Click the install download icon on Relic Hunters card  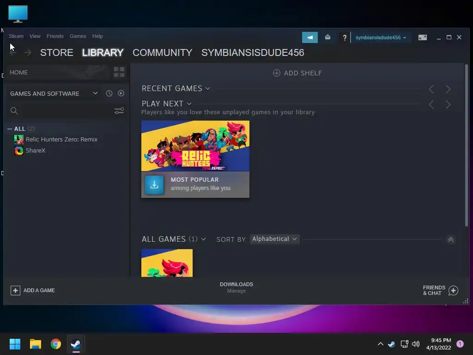point(154,184)
